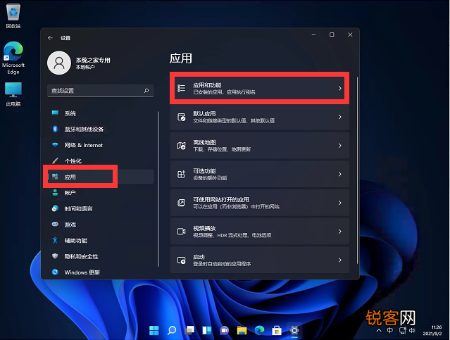Click inside the 查找设置 search box
This screenshot has height=340, width=450.
coord(101,91)
